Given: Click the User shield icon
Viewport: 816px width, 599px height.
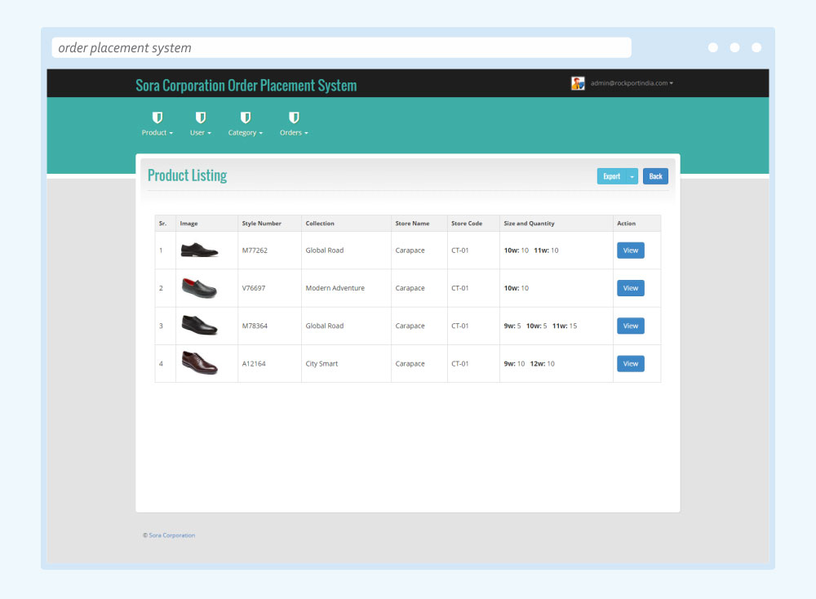Looking at the screenshot, I should (x=201, y=117).
